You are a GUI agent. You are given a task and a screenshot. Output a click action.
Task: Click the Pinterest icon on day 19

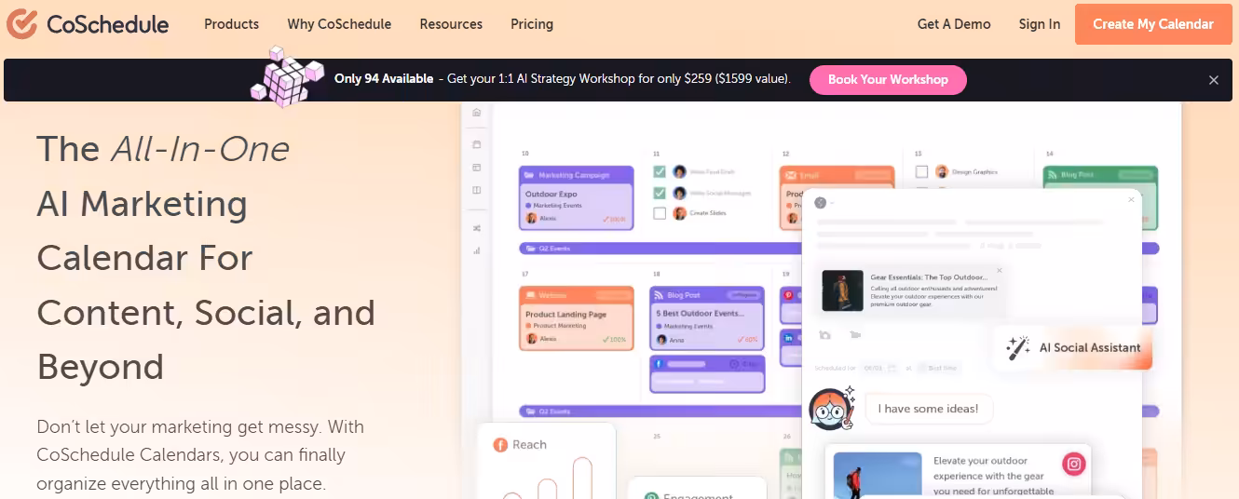[x=788, y=295]
